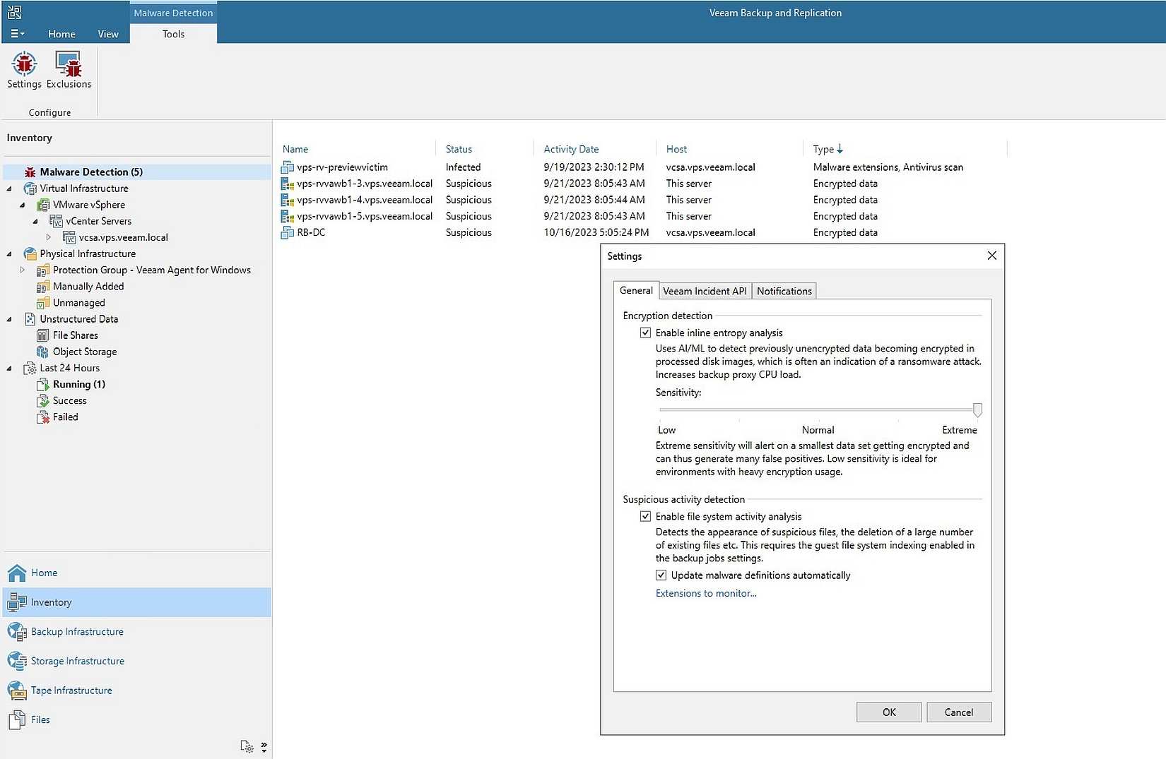This screenshot has width=1166, height=759.
Task: Click Unstructured Data node icon
Action: [30, 319]
